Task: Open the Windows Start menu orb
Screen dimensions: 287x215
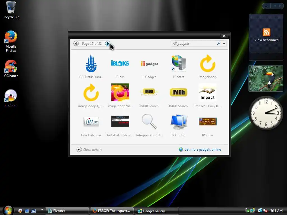Action: [8, 210]
